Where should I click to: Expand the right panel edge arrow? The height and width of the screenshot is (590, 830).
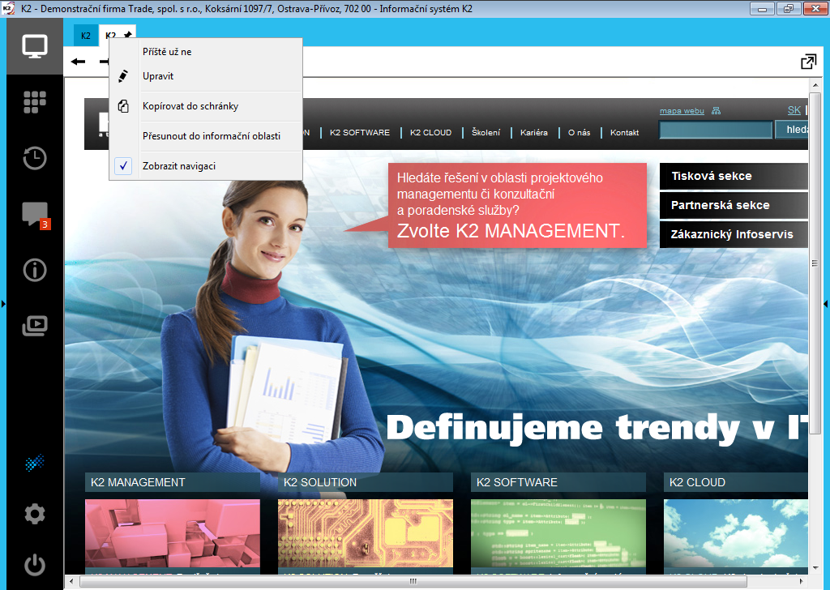tap(826, 304)
